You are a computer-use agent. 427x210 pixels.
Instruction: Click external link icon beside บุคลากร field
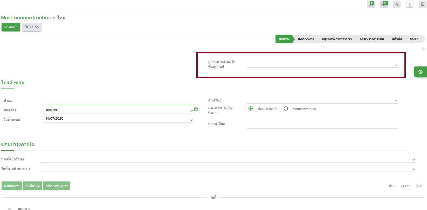(x=196, y=110)
